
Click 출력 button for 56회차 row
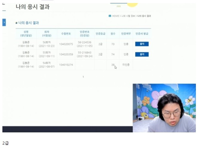coord(142,44)
